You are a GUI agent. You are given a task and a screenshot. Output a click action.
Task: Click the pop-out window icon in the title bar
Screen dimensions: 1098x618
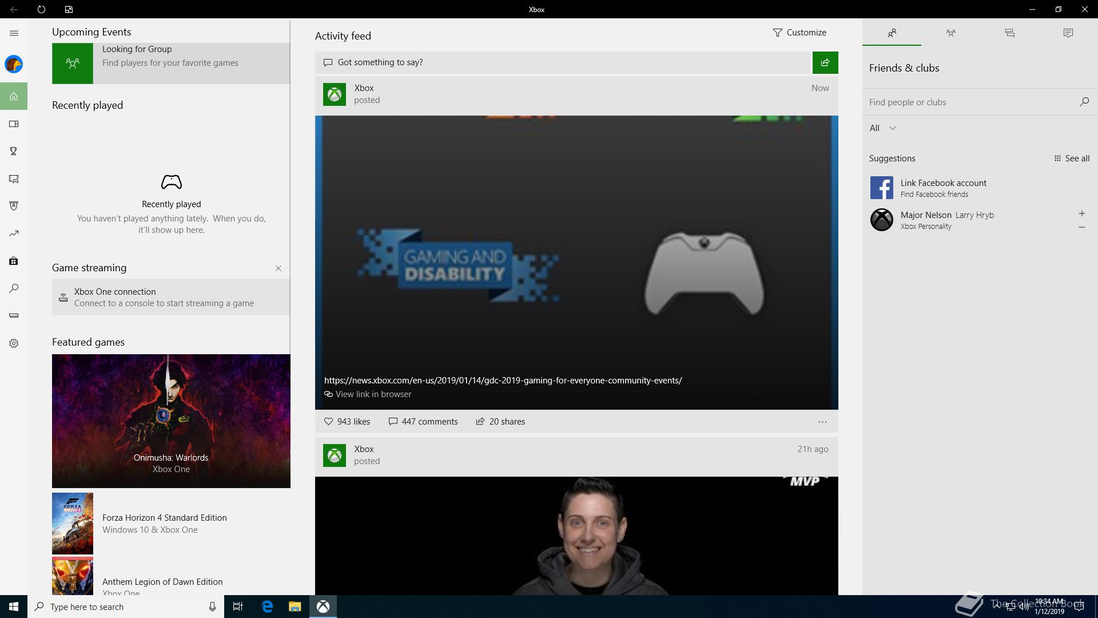69,9
